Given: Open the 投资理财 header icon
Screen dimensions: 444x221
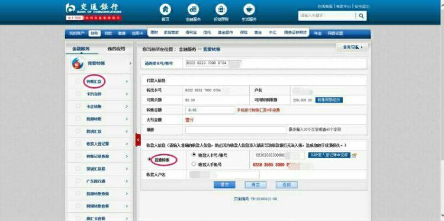Looking at the screenshot, I should [x=221, y=9].
